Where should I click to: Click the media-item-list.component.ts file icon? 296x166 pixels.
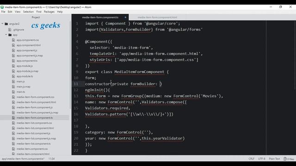coord(13,143)
